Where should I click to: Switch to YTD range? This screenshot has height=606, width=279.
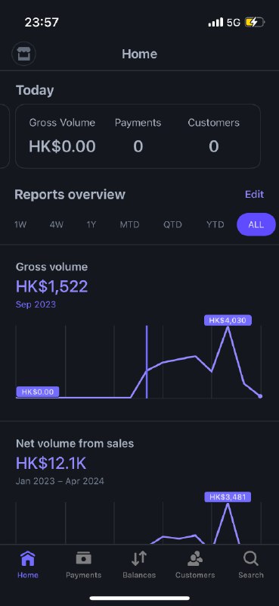(215, 224)
